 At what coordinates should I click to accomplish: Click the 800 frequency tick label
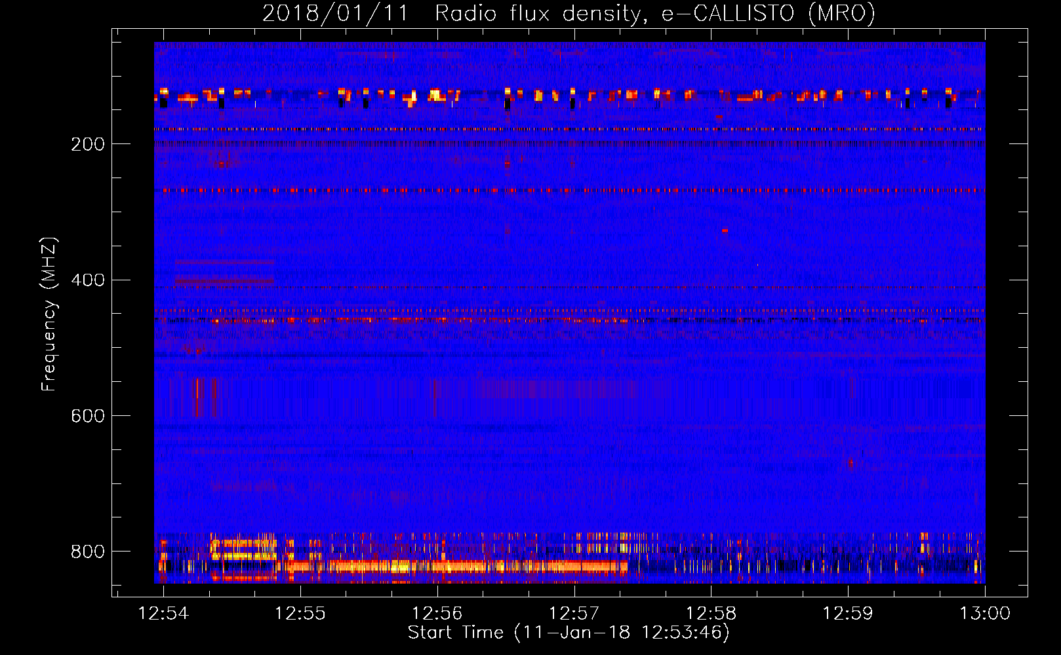click(88, 552)
